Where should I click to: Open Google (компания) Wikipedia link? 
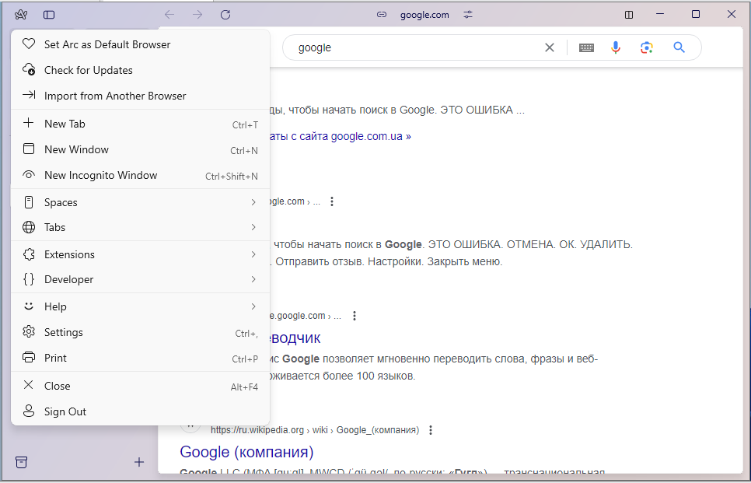(x=246, y=452)
